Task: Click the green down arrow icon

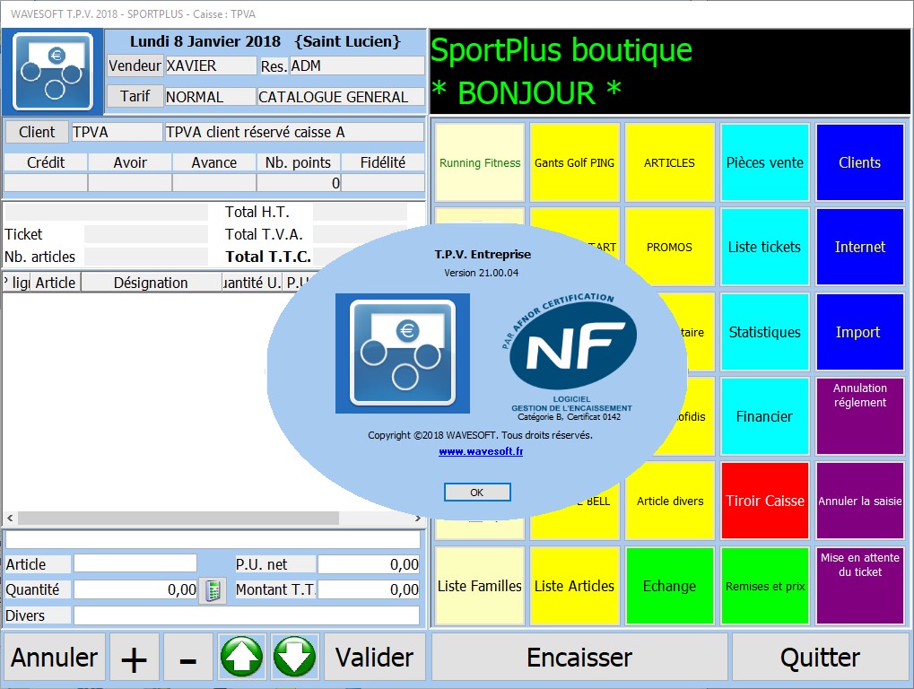Action: pos(295,658)
